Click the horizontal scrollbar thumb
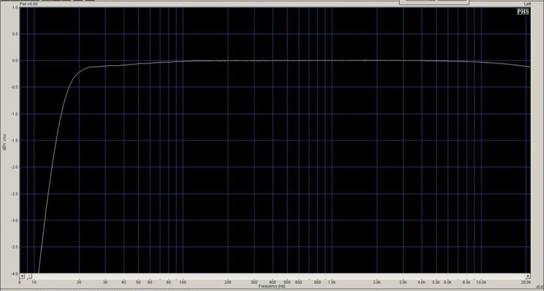544x291 pixels. [29, 276]
